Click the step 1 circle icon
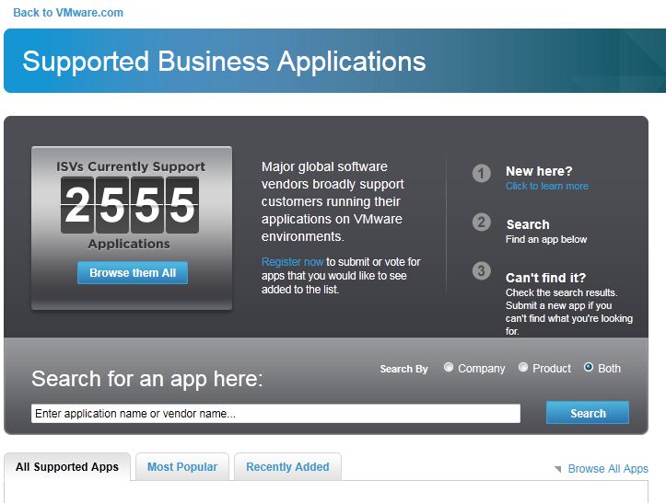The width and height of the screenshot is (666, 503). [481, 173]
